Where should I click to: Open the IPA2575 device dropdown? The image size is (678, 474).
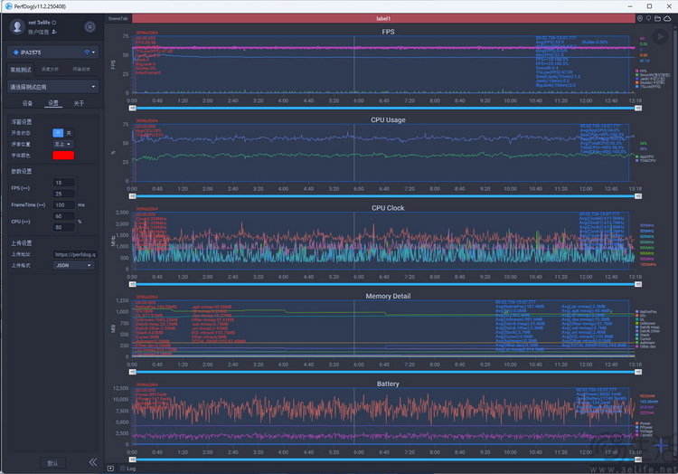(52, 52)
